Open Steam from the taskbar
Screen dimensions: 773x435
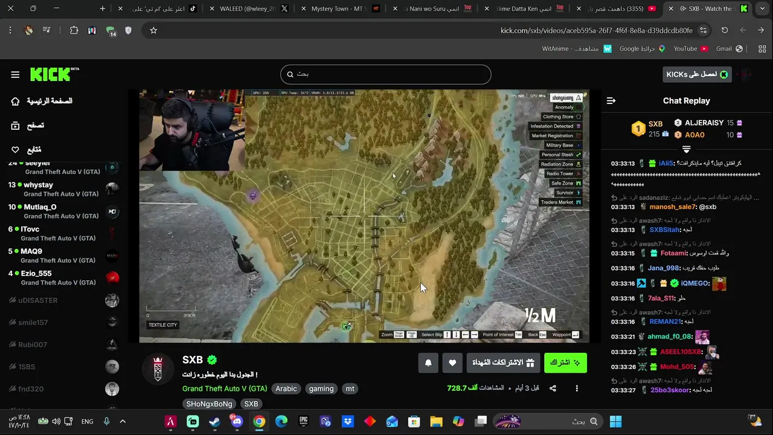(x=214, y=421)
